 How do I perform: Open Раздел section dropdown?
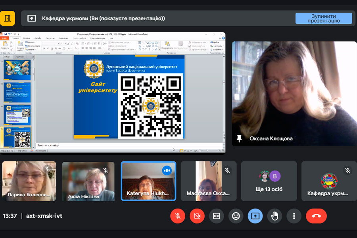[31, 50]
